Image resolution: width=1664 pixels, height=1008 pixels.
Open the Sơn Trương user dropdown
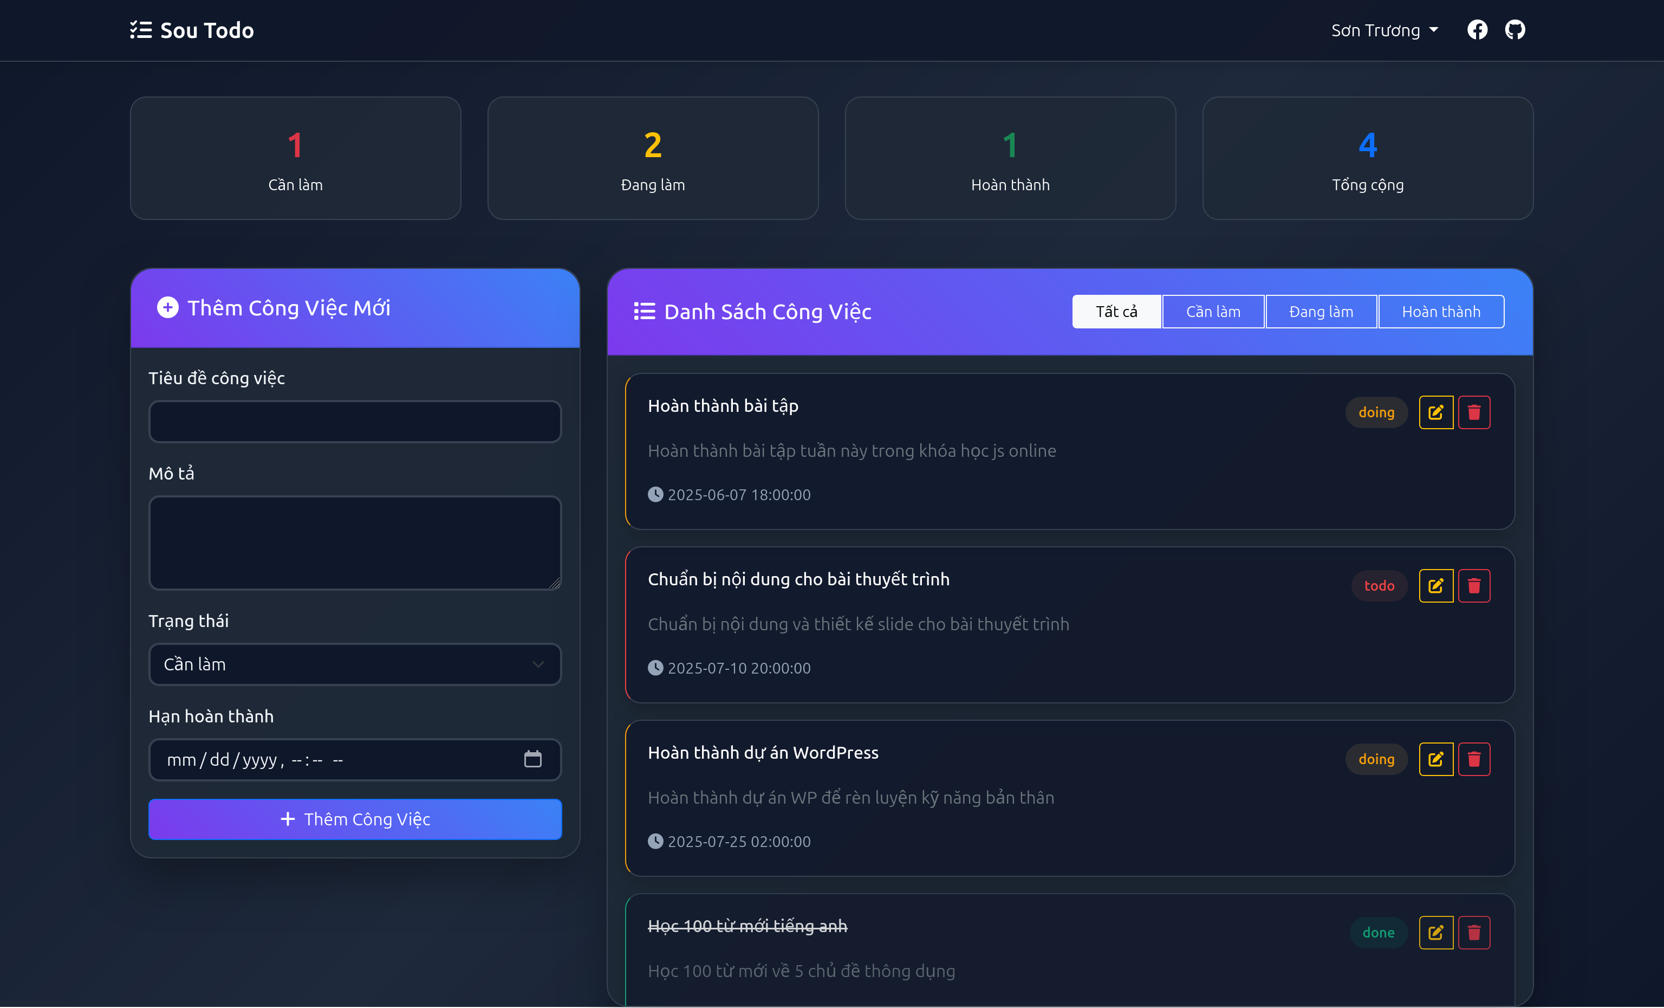(1384, 30)
